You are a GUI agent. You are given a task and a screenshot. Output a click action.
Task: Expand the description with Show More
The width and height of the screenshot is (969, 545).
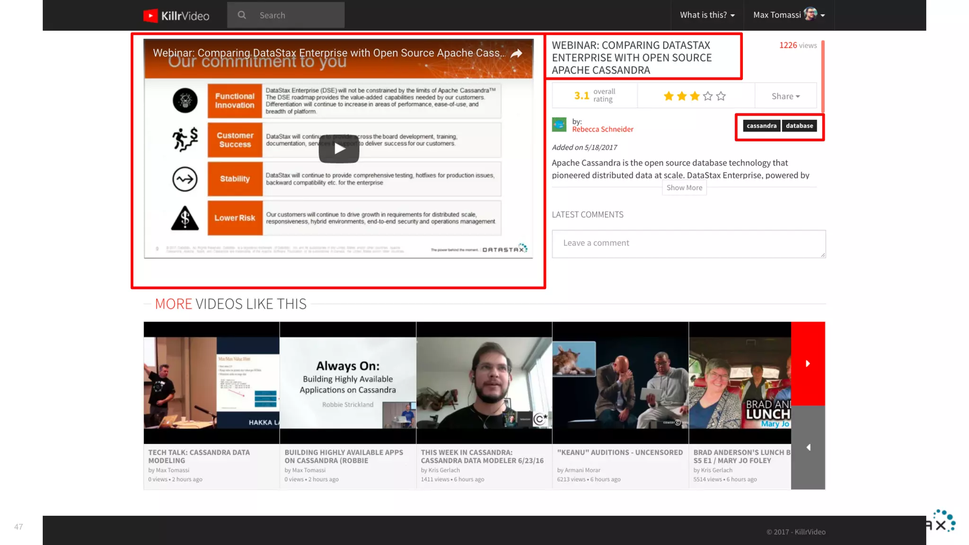pos(684,188)
